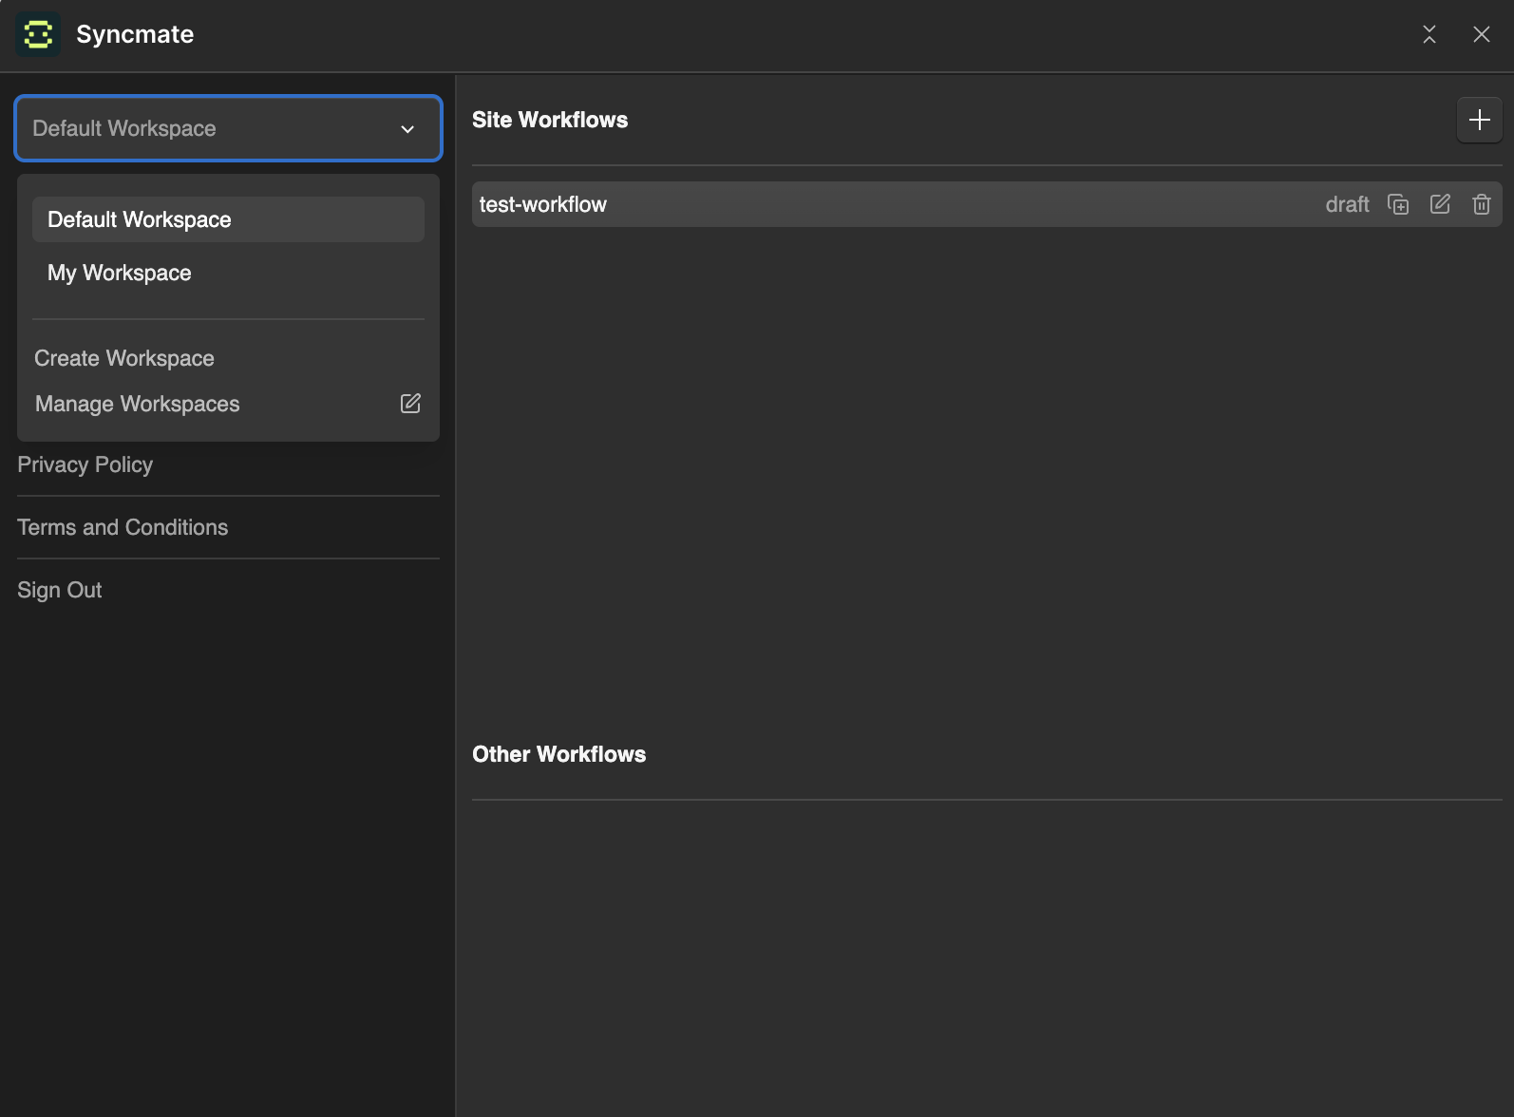Collapse the Syncmate panel with the chevrons icon
Screen dimensions: 1514x1117
pyautogui.click(x=1429, y=34)
